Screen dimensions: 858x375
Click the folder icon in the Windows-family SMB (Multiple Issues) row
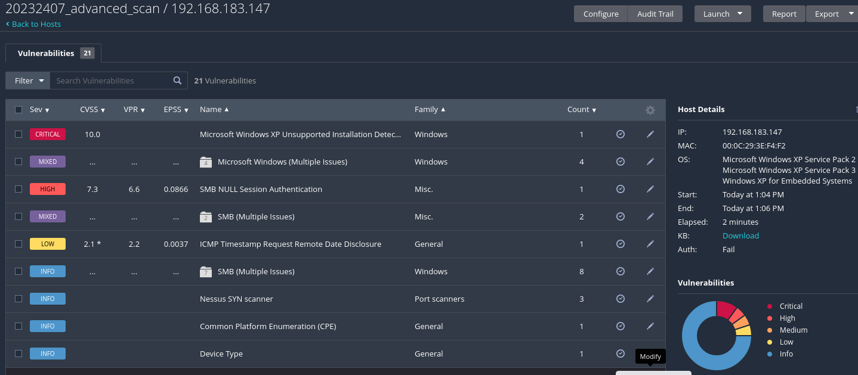(205, 271)
